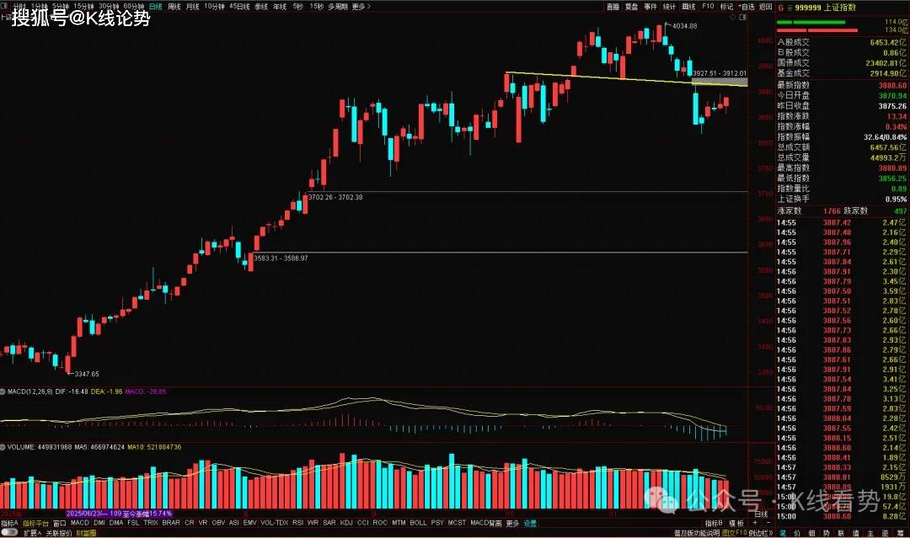910x538 pixels.
Task: Select the MACD背离 indicator tab
Action: (x=486, y=523)
